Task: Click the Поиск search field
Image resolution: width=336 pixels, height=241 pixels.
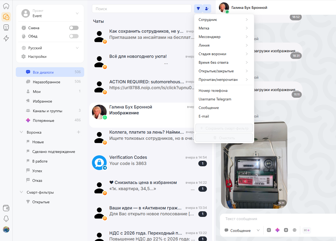Action: 142,9
